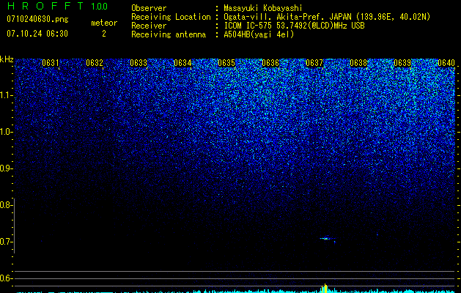Click the yellow peak in the power graph

(325, 289)
